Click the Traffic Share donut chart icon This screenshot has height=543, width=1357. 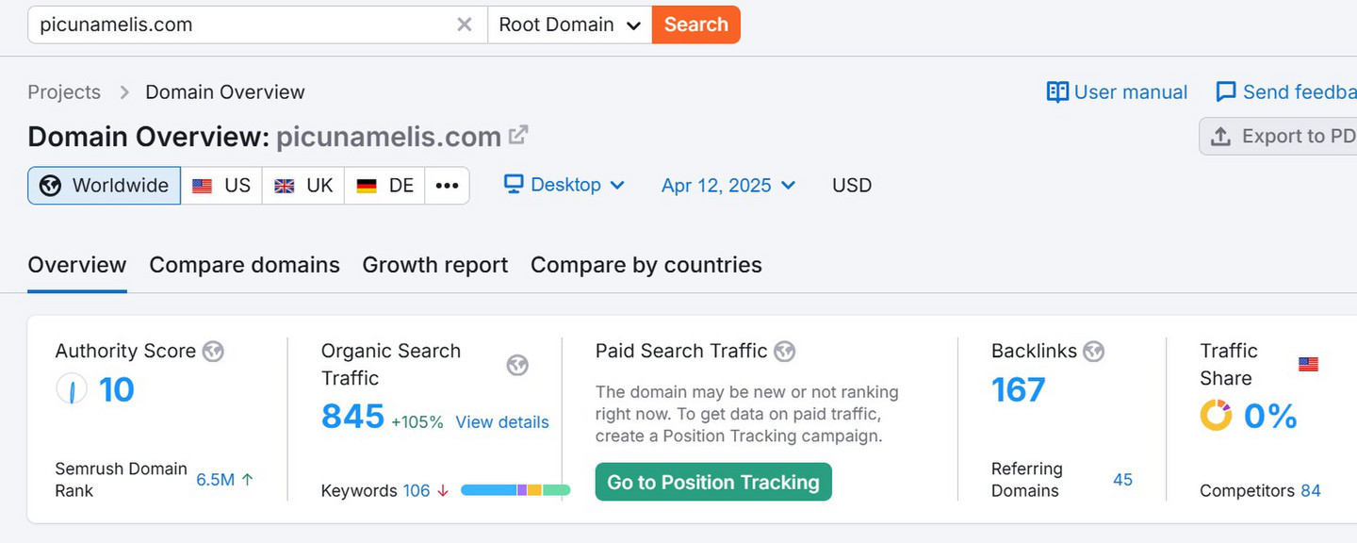(x=1216, y=415)
